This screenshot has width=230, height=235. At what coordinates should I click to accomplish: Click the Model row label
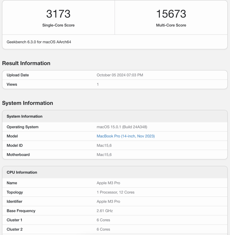[x=12, y=136]
